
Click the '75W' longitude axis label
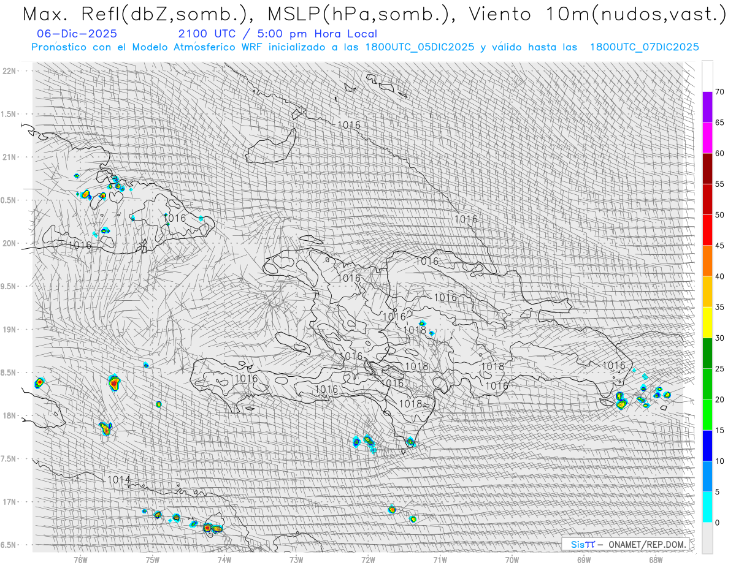pyautogui.click(x=153, y=559)
